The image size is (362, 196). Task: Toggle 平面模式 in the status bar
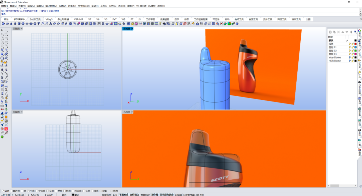tap(123, 195)
